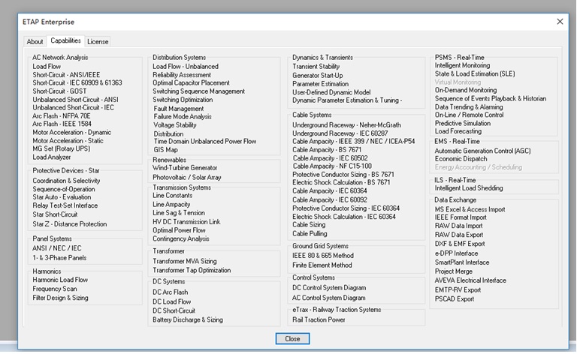Click 'Frequency Scan' entry
Viewport: 577px width, 354px height.
pyautogui.click(x=55, y=289)
